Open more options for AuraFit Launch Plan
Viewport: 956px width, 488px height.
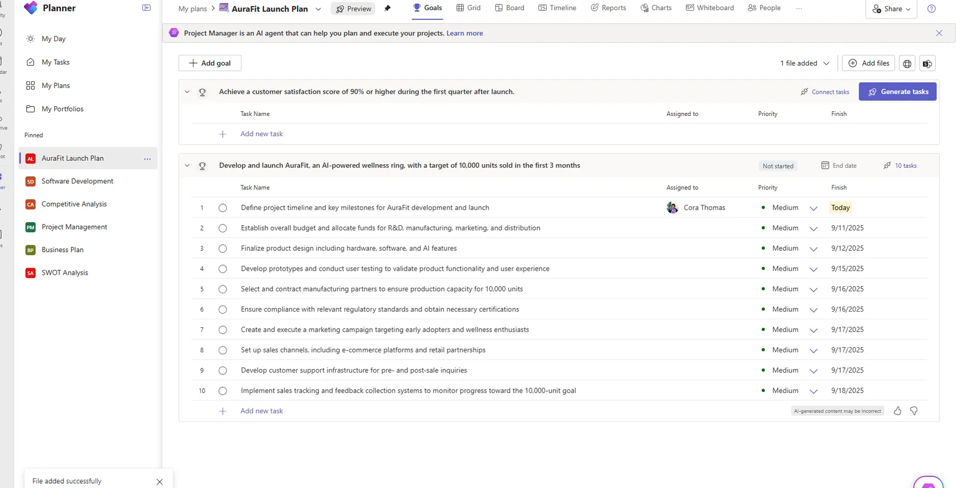[147, 159]
